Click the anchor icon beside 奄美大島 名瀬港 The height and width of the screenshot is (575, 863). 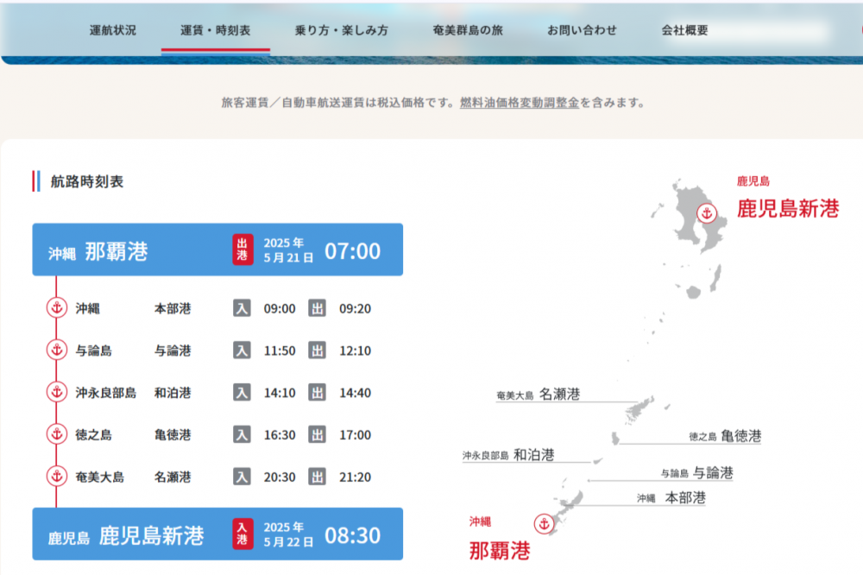(x=56, y=476)
